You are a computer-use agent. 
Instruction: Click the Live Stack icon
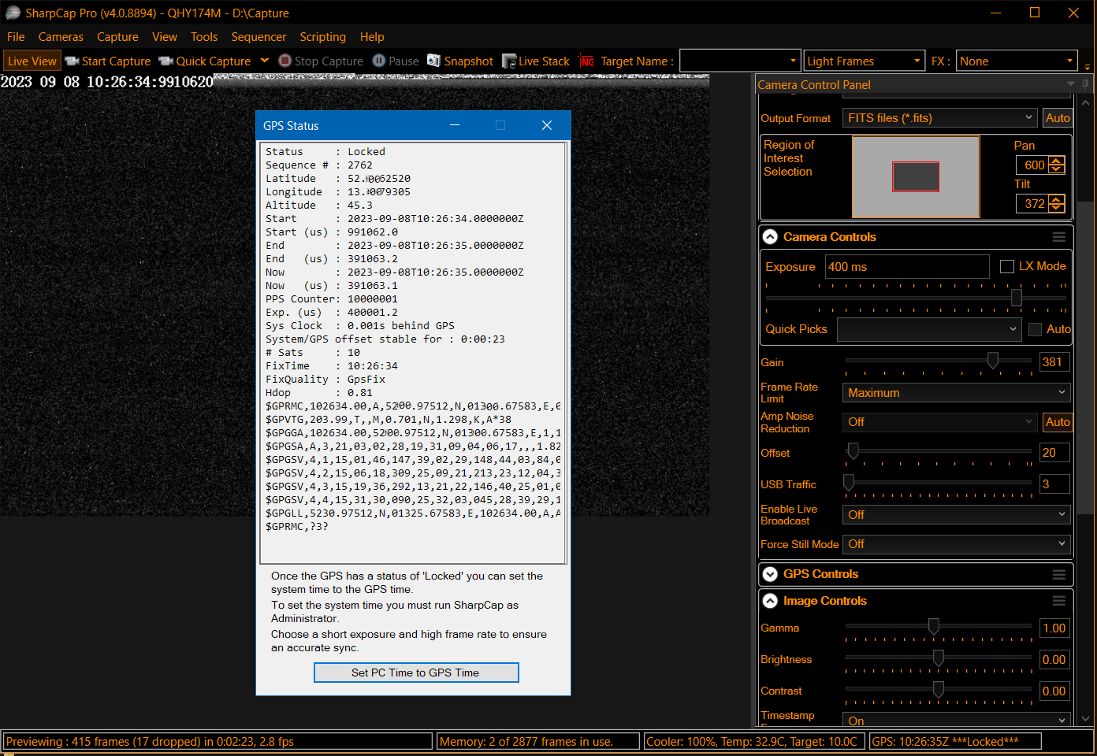pos(509,61)
